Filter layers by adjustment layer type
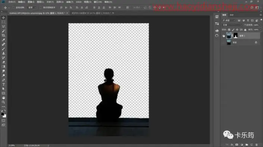Screen dimensions: 263x147 click(244, 20)
